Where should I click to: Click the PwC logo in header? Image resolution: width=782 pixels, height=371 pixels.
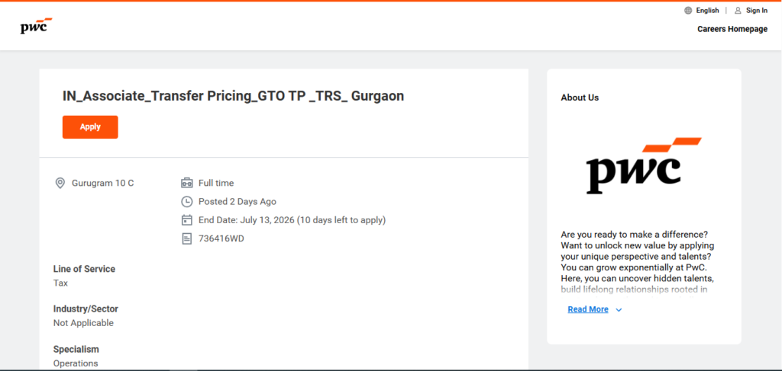coord(37,26)
